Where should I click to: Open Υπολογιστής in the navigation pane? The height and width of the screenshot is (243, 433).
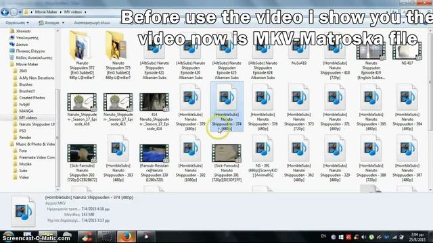[x=24, y=38]
